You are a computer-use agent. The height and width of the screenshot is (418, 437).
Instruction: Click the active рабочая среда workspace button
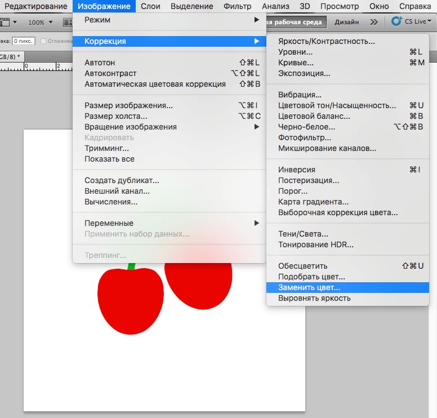tap(294, 22)
